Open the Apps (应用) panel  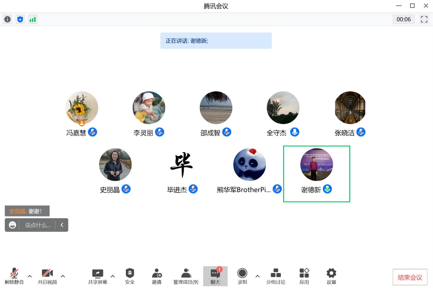pos(304,276)
